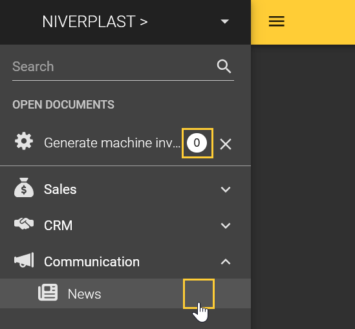Click the CRM handshake icon
355x329 pixels.
coord(24,224)
